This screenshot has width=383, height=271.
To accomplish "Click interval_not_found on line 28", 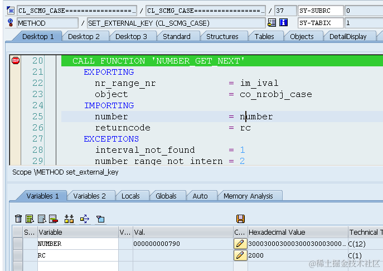I will pos(145,150).
